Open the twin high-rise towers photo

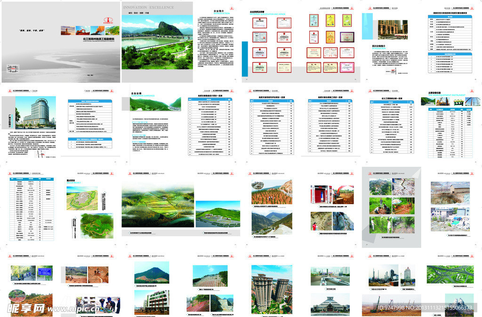[272, 289]
